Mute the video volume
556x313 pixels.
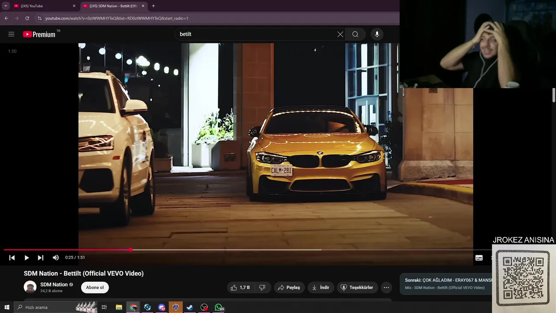[x=56, y=258]
